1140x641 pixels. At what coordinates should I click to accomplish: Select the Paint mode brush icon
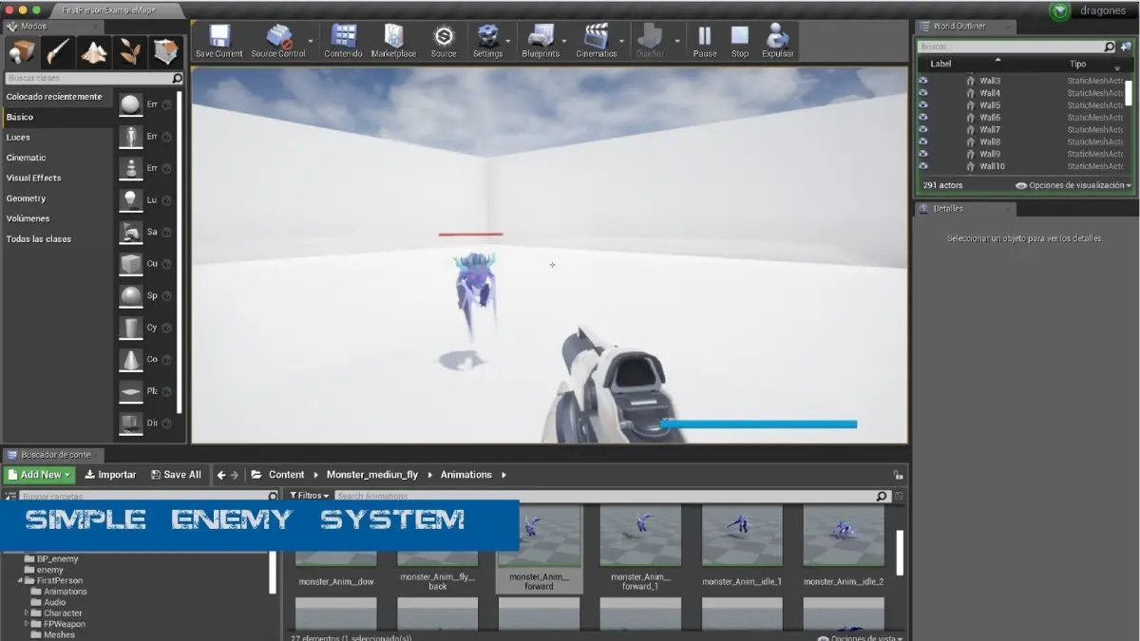pos(58,52)
